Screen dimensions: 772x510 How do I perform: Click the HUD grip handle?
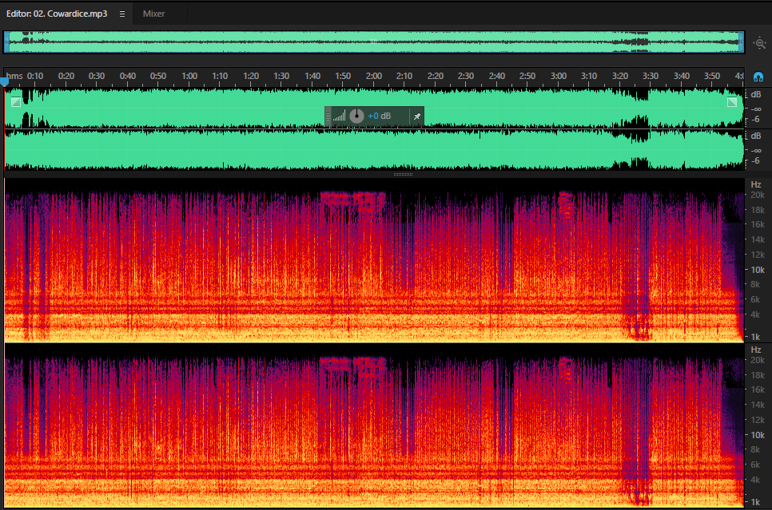[x=328, y=117]
